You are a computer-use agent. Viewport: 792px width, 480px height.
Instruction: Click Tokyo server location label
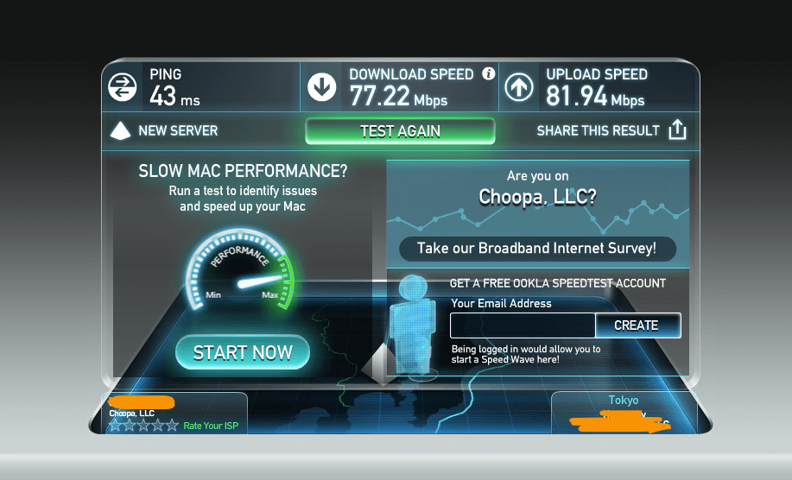624,401
